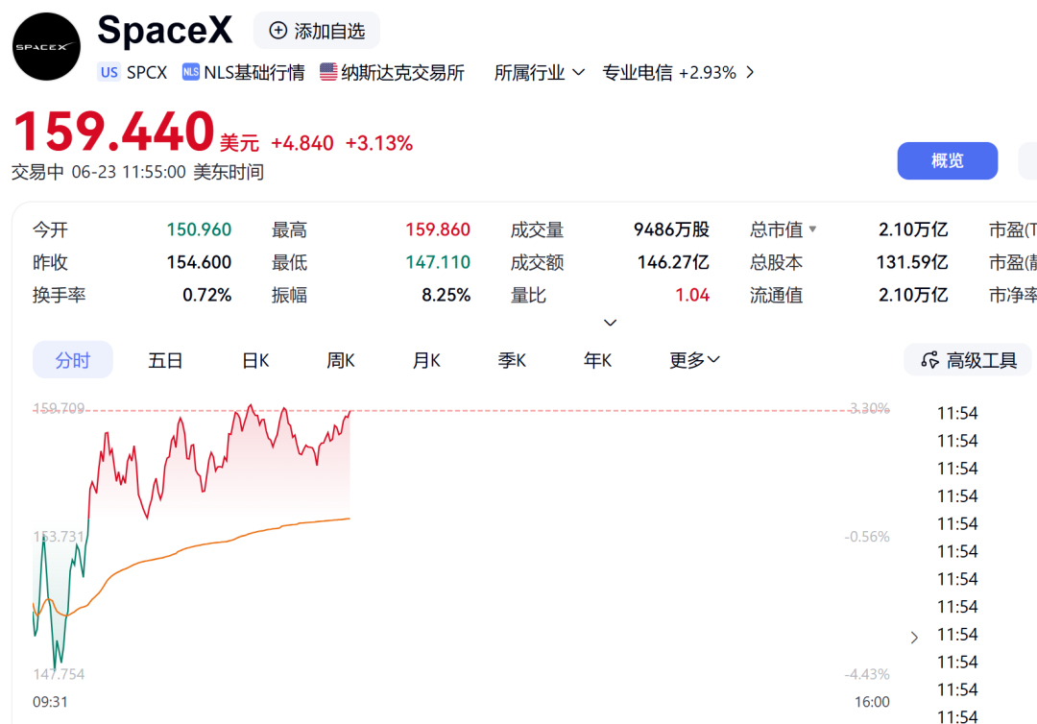Click the volume ratio 1.04
Screen dimensions: 1037x724
pos(692,295)
